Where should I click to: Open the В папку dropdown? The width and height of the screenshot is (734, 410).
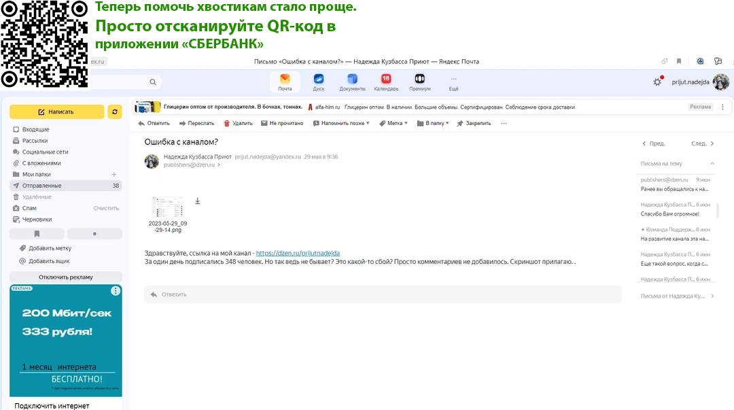(433, 123)
